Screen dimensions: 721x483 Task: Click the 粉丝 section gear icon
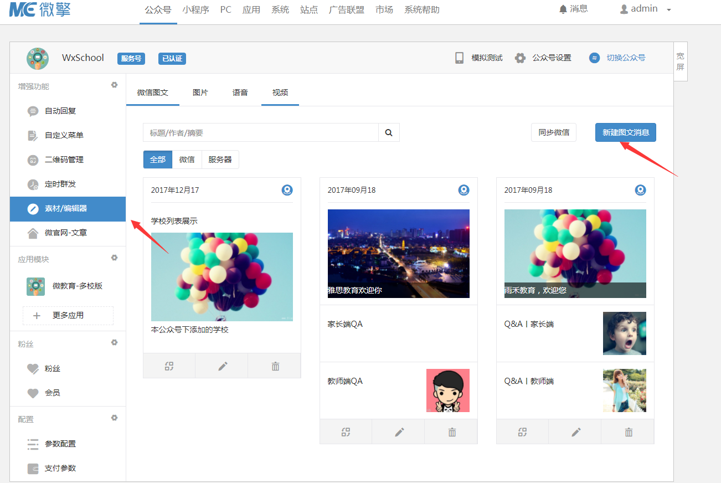[115, 343]
